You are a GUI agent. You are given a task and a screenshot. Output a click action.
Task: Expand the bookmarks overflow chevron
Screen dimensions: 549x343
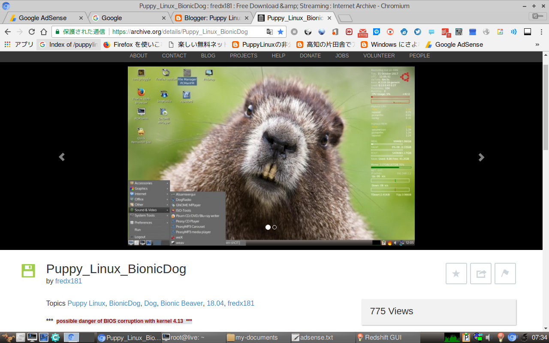pos(537,45)
